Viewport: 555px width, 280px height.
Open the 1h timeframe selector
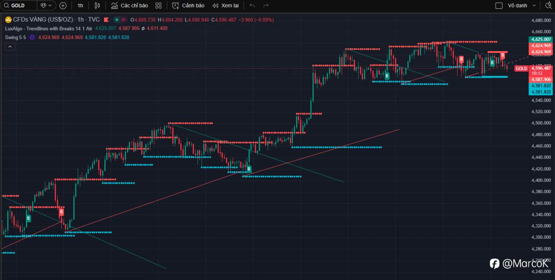pyautogui.click(x=80, y=6)
